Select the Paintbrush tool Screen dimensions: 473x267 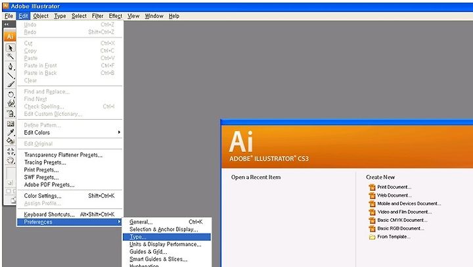pos(11,84)
